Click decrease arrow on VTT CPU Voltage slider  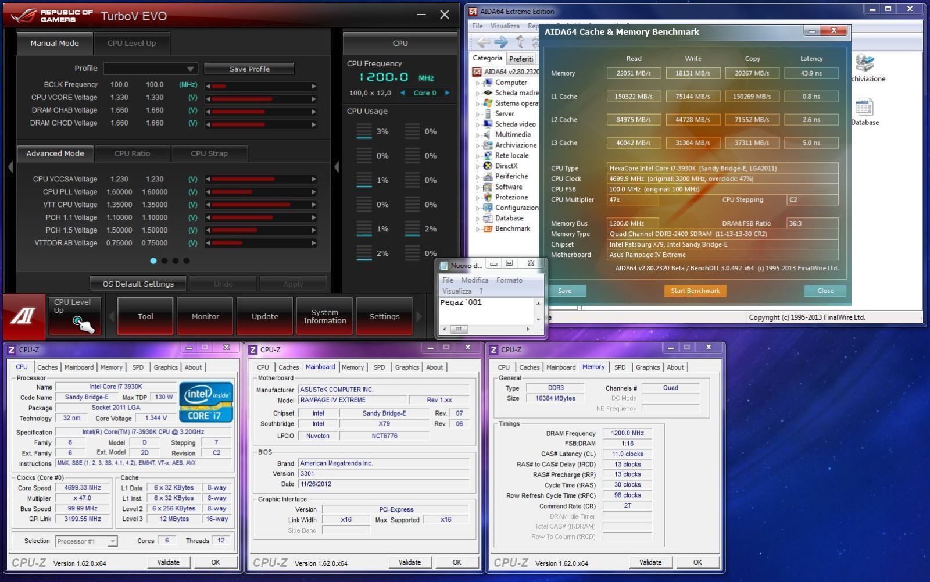208,205
